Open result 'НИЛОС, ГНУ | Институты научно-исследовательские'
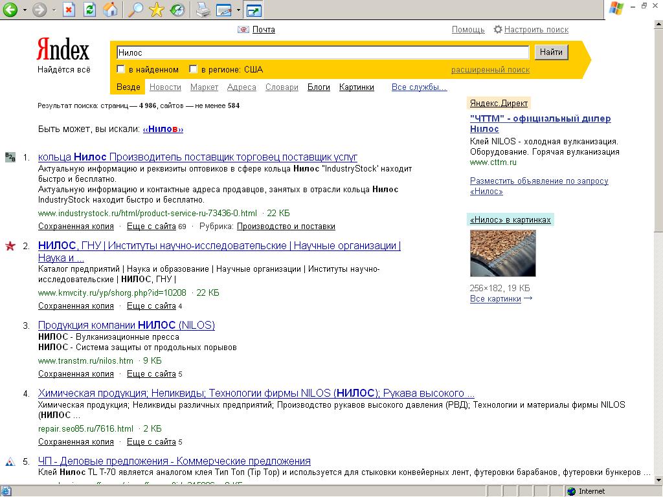The height and width of the screenshot is (497, 663). coord(219,252)
